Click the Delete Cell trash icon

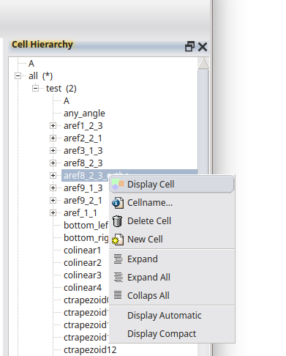tap(117, 221)
